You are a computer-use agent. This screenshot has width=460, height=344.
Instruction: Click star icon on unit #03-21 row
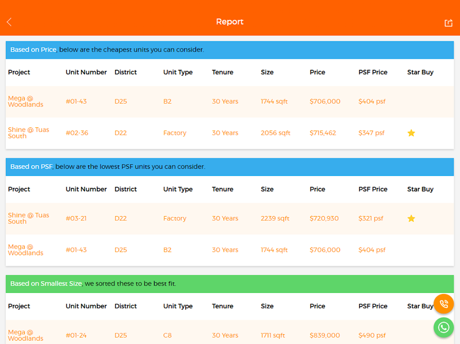click(412, 218)
